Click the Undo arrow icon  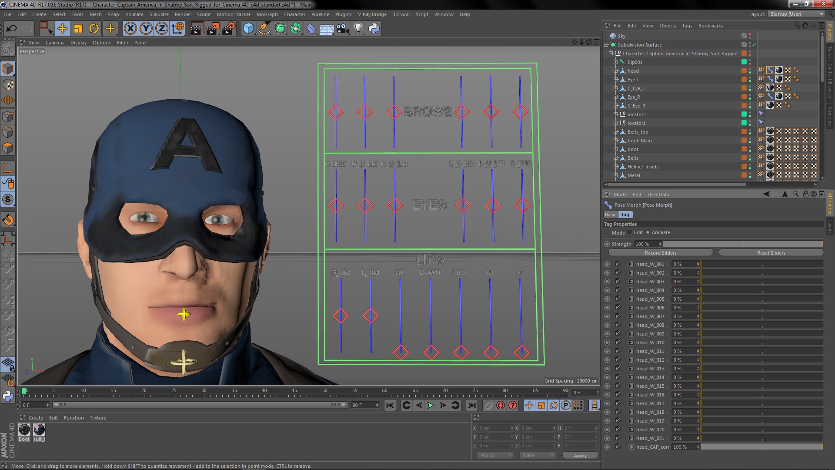pyautogui.click(x=11, y=29)
